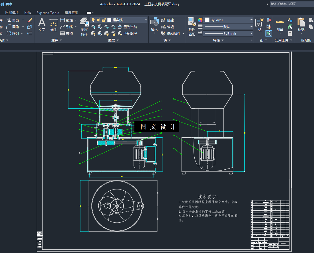This screenshot has width=314, height=253.
Task: Click the keyword search input field
Action: pyautogui.click(x=292, y=4)
